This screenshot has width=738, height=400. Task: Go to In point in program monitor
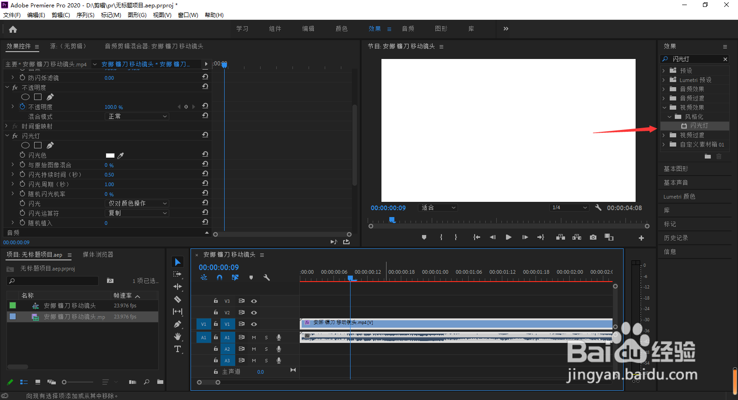coord(476,237)
